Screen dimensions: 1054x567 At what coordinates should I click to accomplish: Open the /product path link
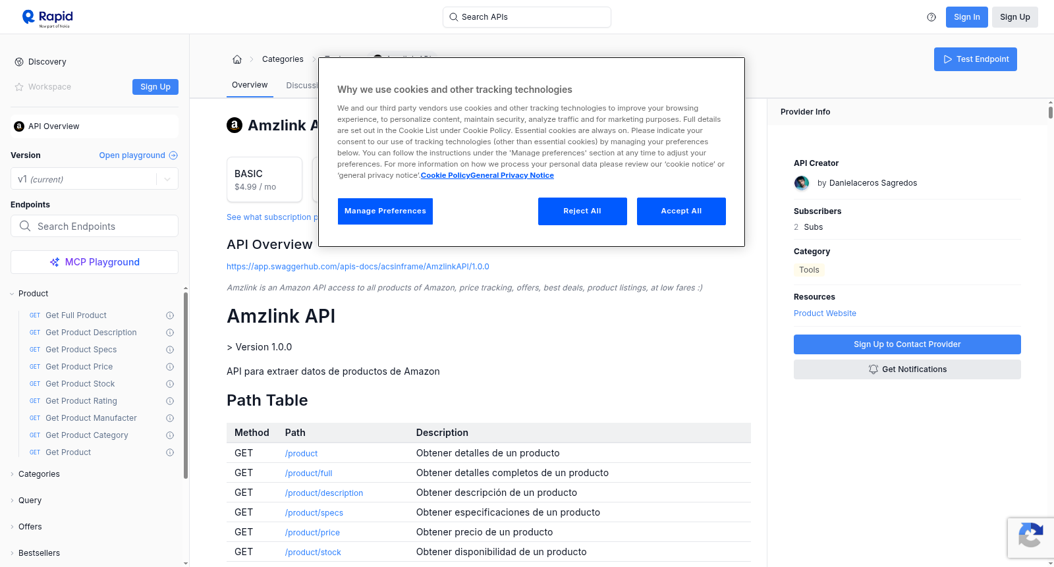[301, 454]
